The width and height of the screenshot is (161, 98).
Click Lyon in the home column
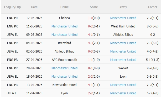[65, 93]
